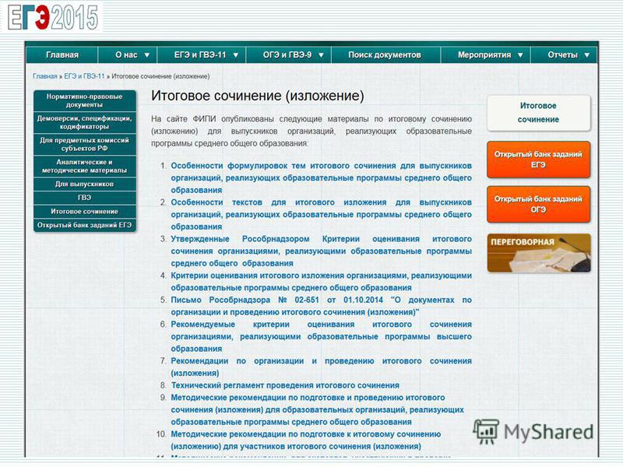Click the Главная breadcrumb link
The image size is (623, 467).
tap(45, 76)
